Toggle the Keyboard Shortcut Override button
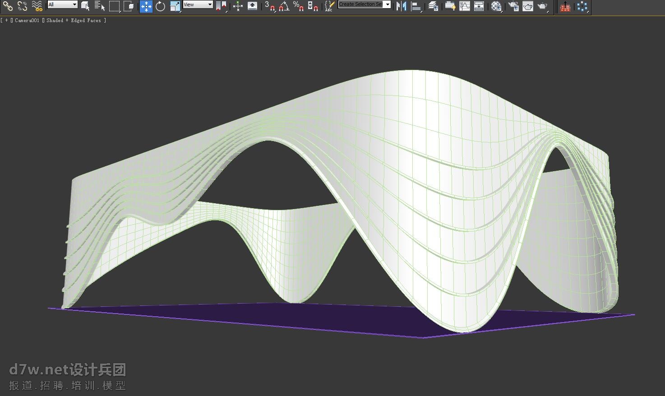Image resolution: width=665 pixels, height=396 pixels. pos(253,6)
